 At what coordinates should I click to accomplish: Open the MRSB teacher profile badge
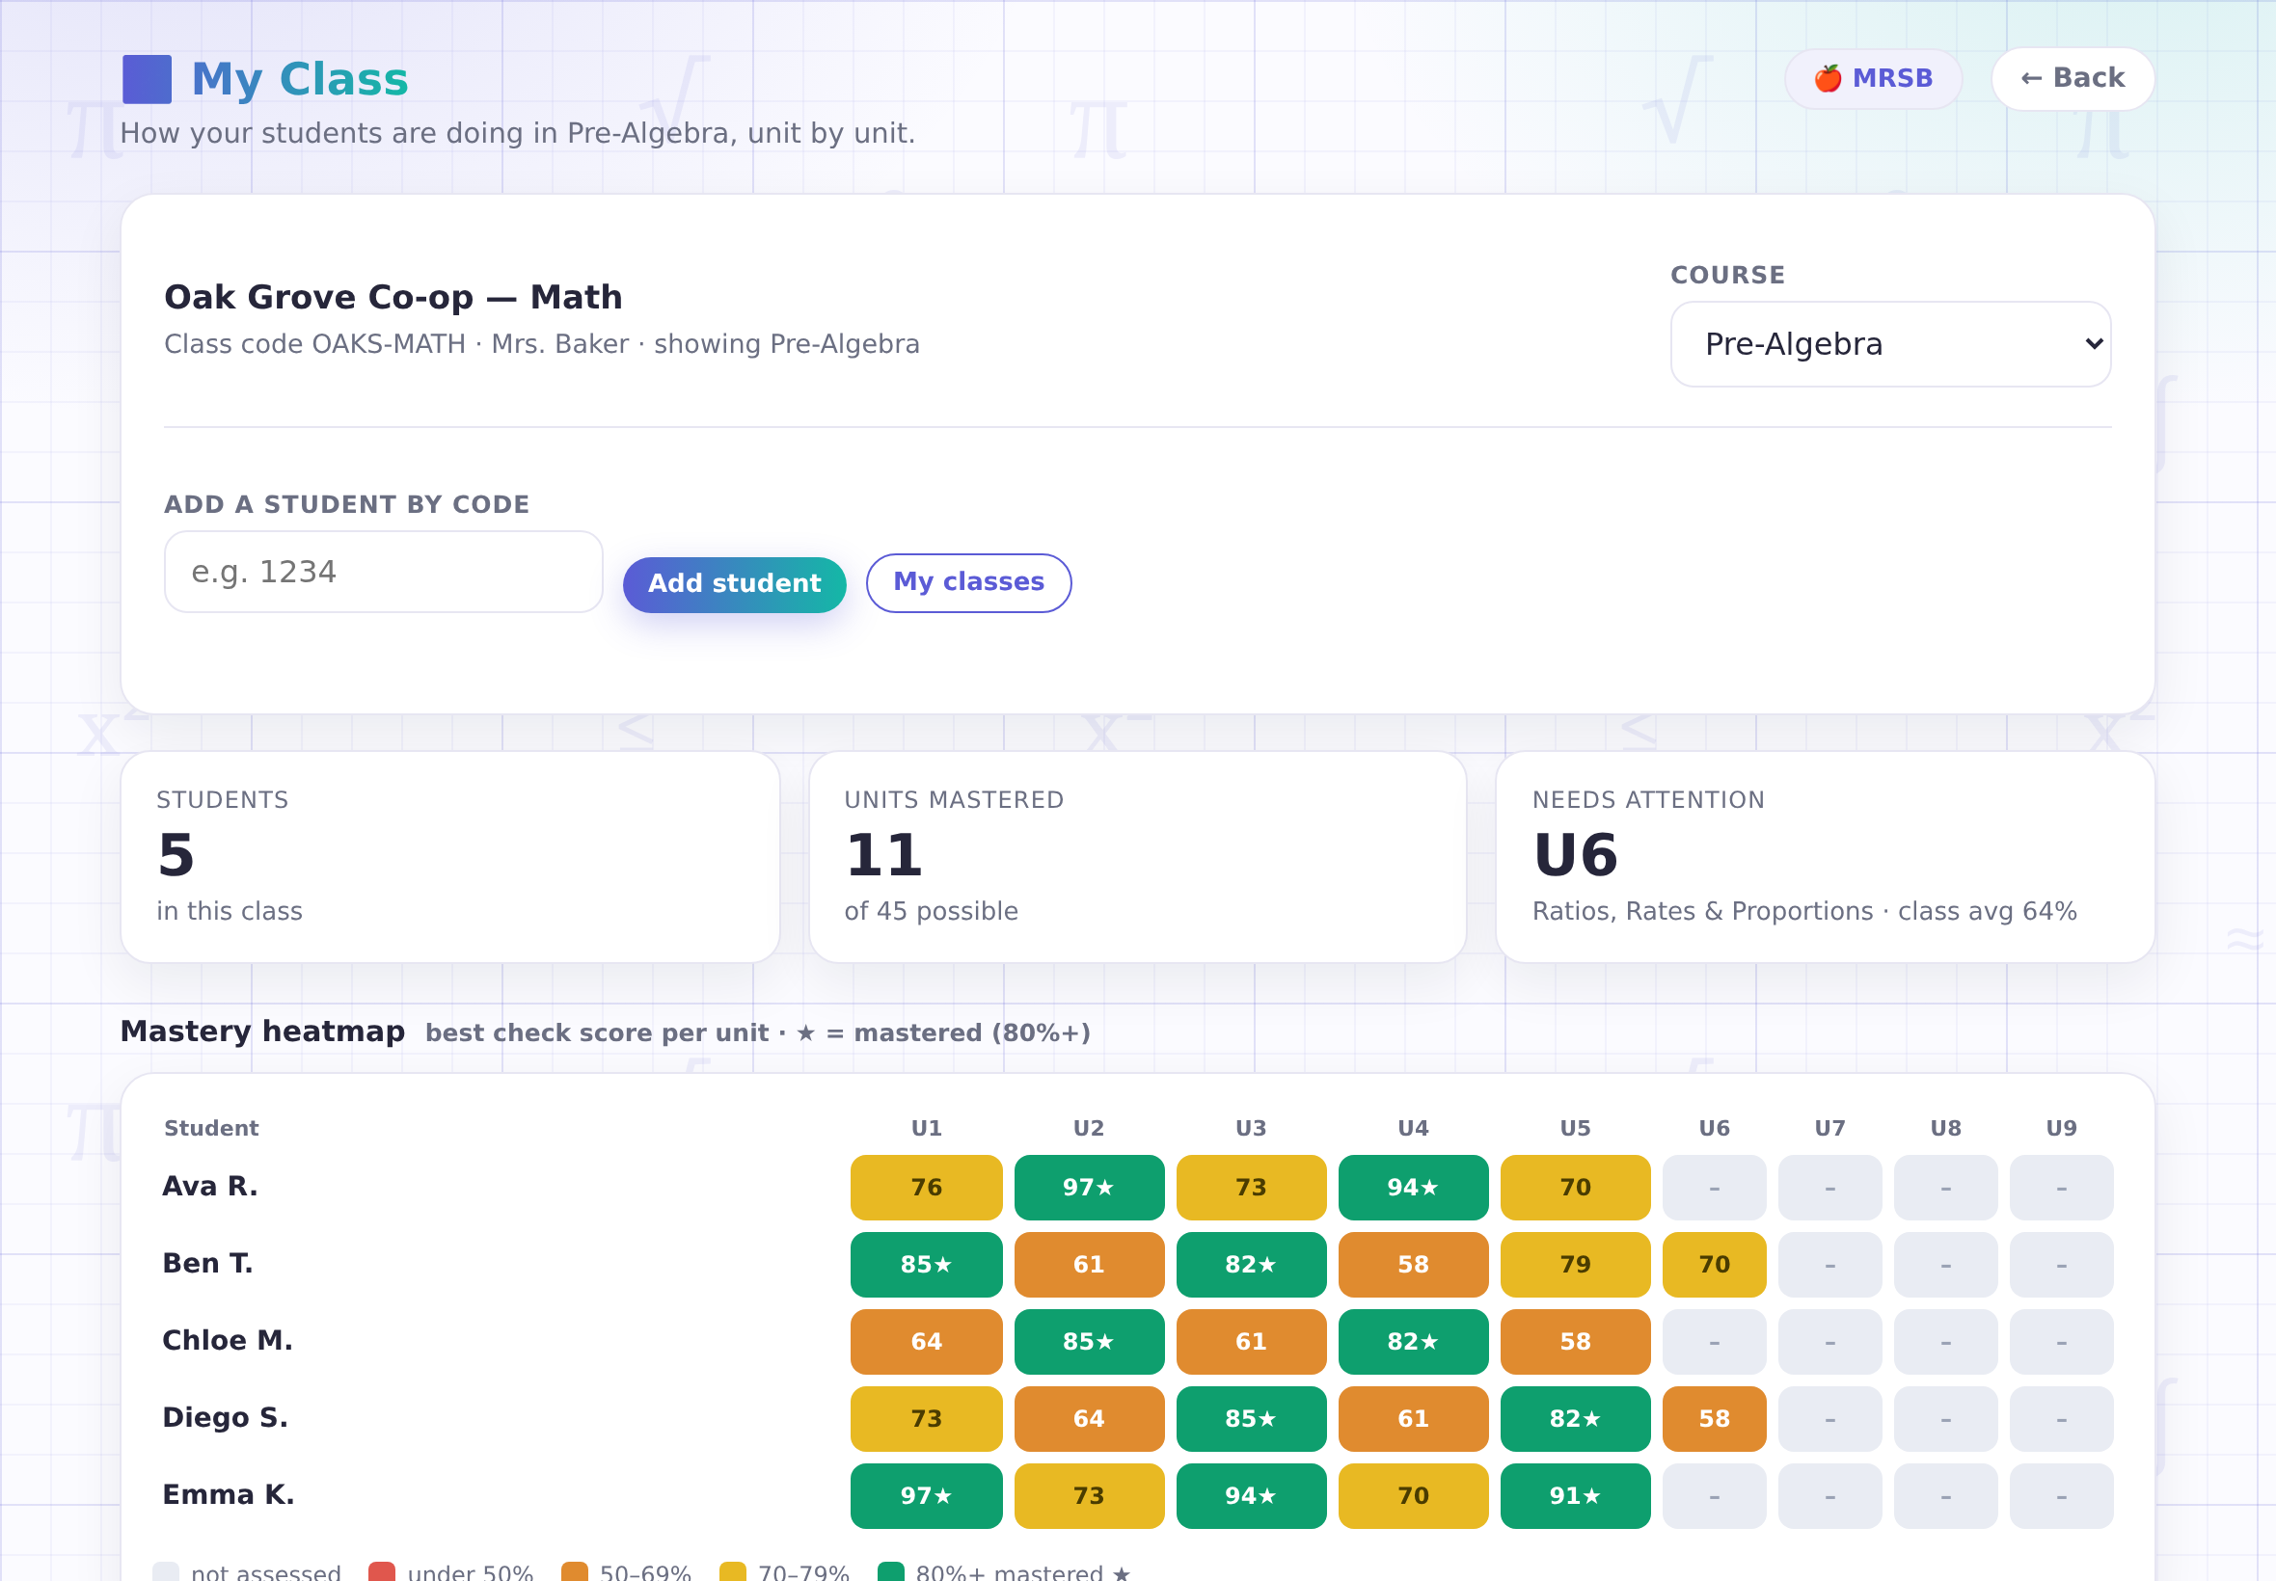pyautogui.click(x=1873, y=78)
